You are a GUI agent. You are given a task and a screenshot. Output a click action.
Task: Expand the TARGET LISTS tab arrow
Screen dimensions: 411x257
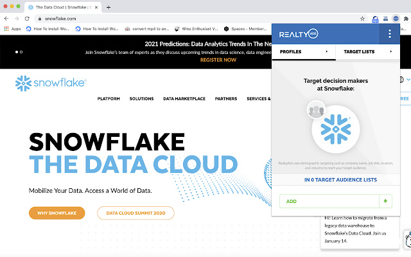[391, 51]
